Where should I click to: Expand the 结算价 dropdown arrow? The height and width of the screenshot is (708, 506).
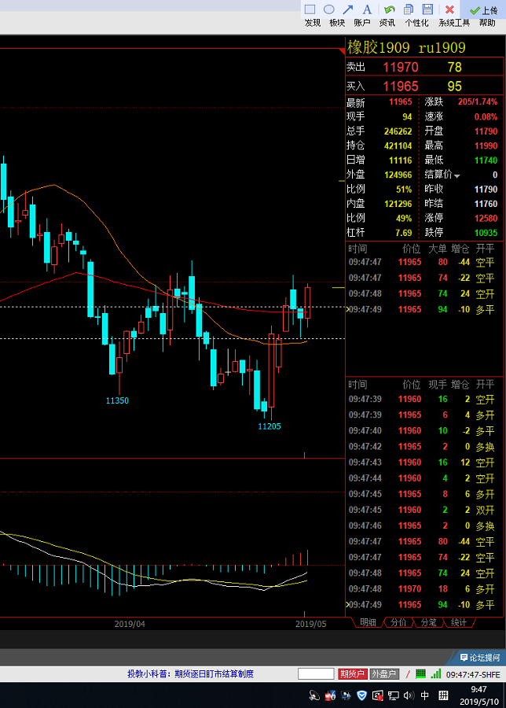tap(456, 175)
